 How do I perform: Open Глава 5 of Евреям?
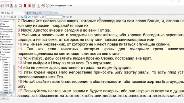click(6, 72)
